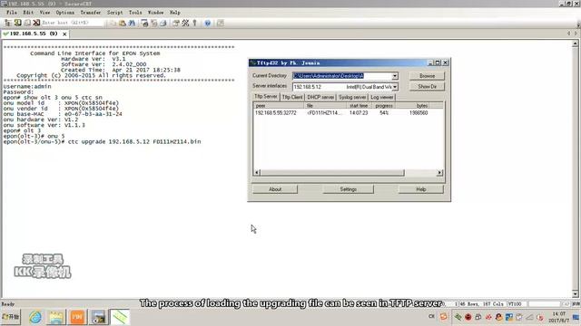The height and width of the screenshot is (326, 581).
Task: Open the orange PDF app in taskbar
Action: click(x=77, y=317)
